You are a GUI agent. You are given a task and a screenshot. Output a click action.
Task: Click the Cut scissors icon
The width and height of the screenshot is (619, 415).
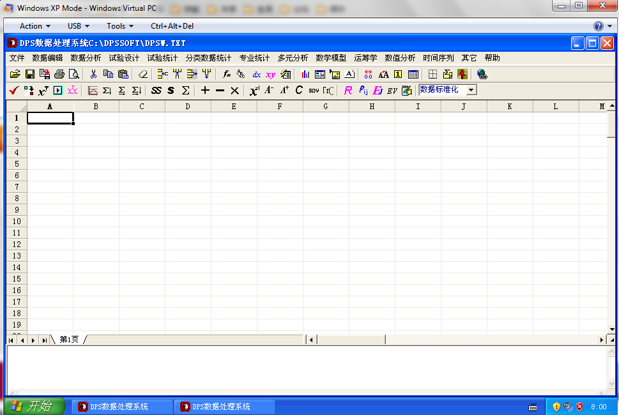point(93,74)
